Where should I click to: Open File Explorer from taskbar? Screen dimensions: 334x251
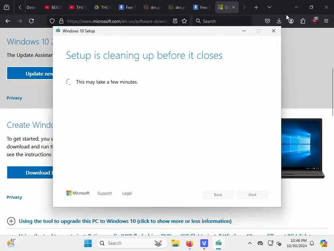click(x=175, y=243)
